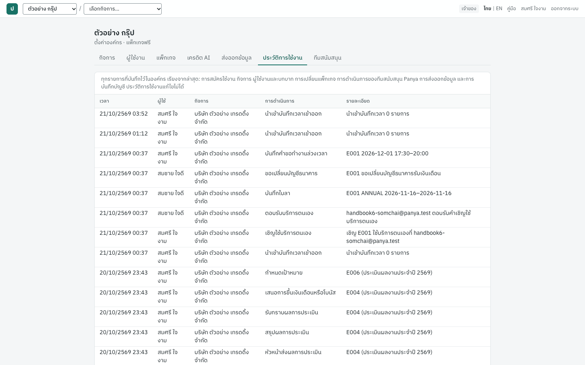Click the detail E001 ANNUAL 2026-11-16–2026-11-16
This screenshot has width=585, height=365.
(399, 193)
